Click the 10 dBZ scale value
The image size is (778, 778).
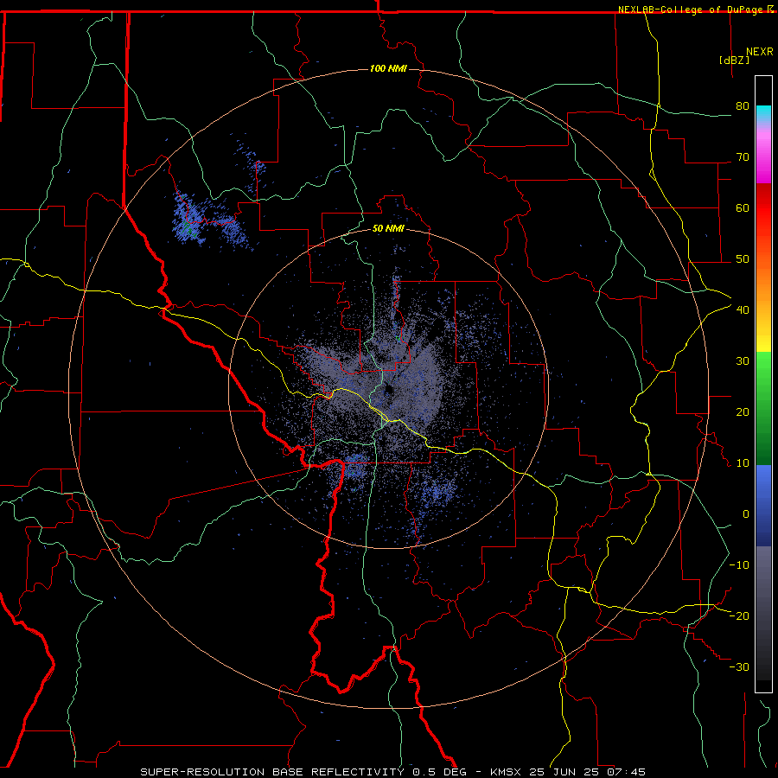743,463
